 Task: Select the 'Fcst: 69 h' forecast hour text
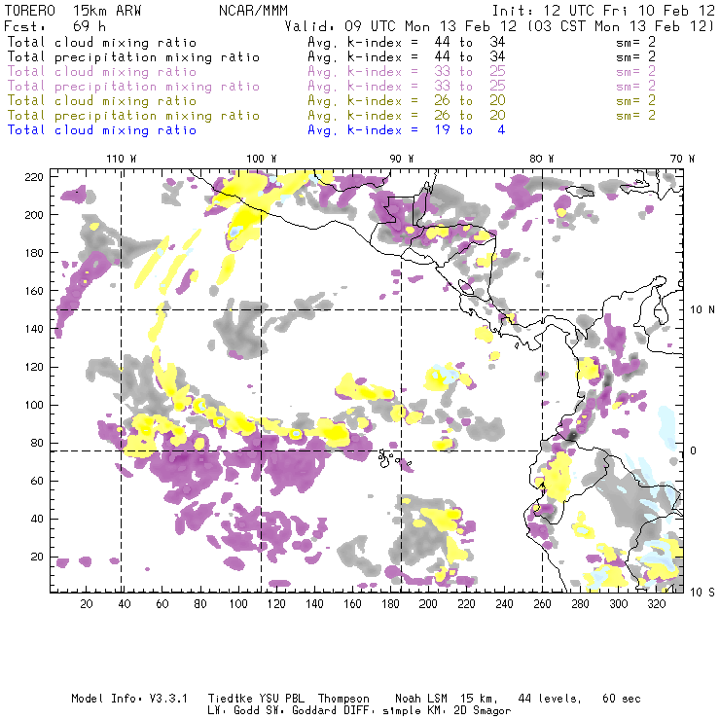(x=54, y=26)
